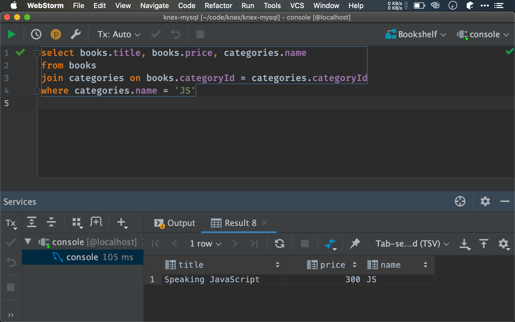Image resolution: width=515 pixels, height=322 pixels.
Task: Reload result page refresh icon
Action: click(x=280, y=244)
